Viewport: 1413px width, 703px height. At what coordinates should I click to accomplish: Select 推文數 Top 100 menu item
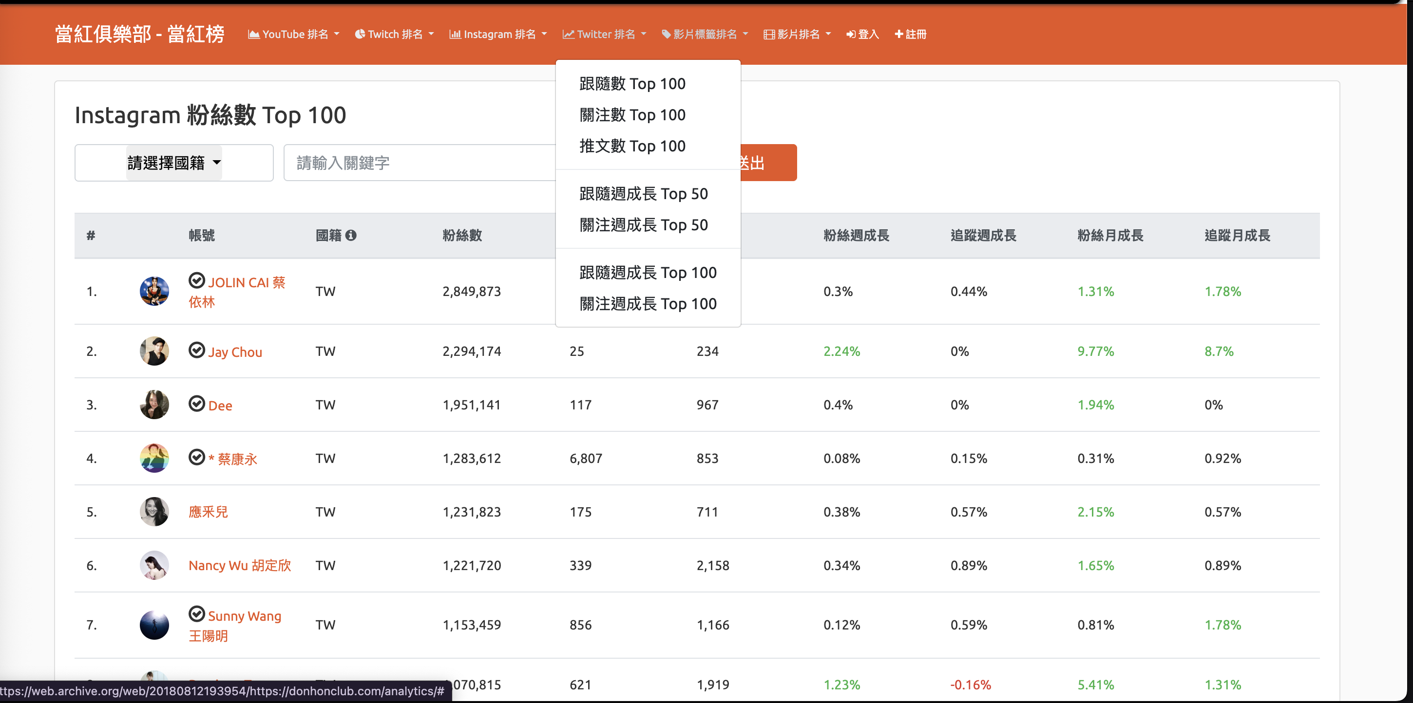[x=632, y=147]
